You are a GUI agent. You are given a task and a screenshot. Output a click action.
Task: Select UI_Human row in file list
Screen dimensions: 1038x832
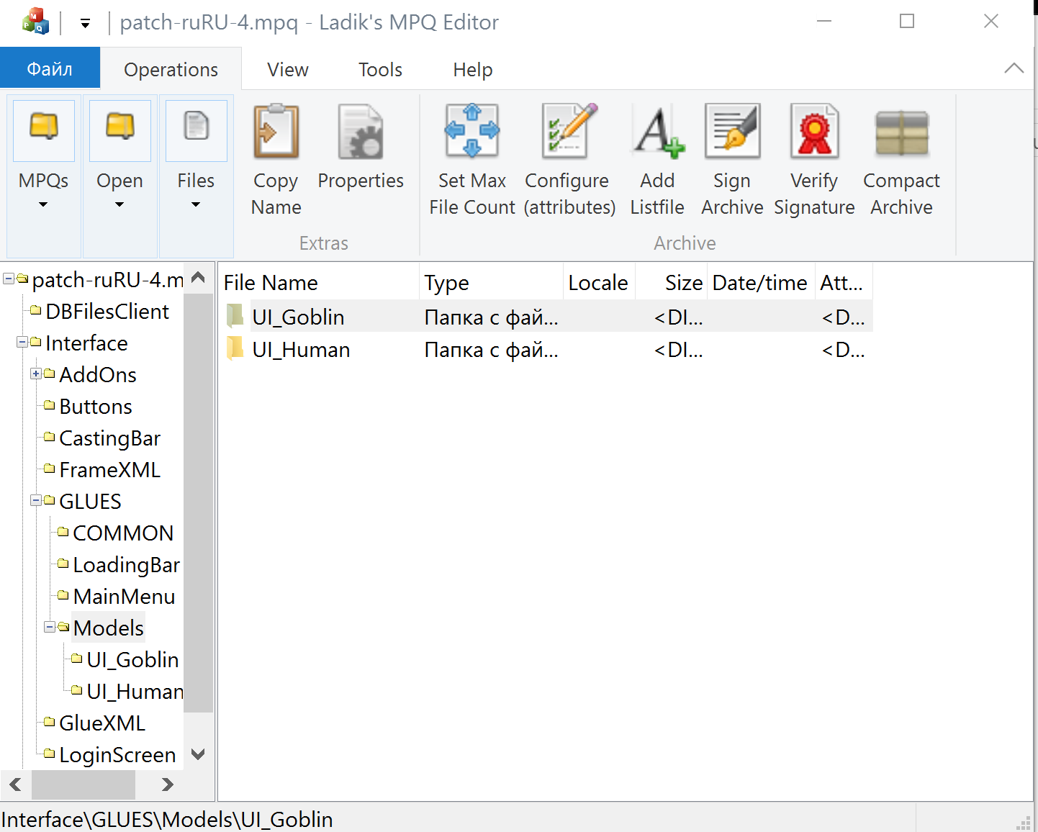[546, 349]
